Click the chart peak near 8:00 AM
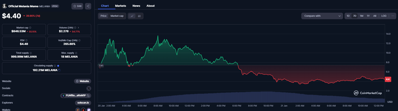Image resolution: width=398 pixels, height=111 pixels. [158, 36]
